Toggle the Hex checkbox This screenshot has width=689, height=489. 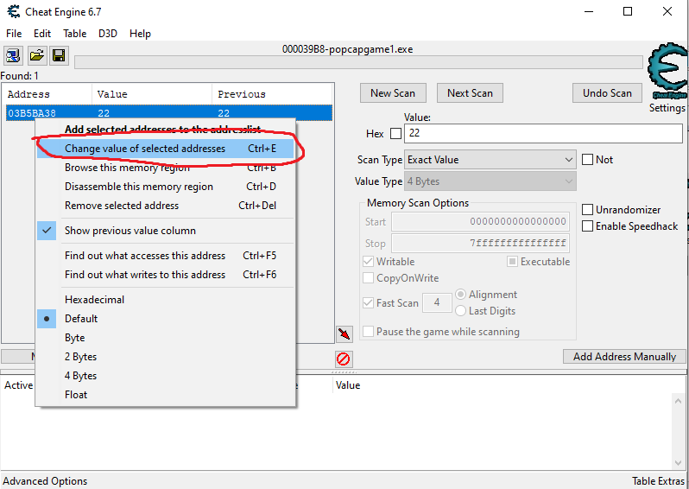pyautogui.click(x=396, y=133)
